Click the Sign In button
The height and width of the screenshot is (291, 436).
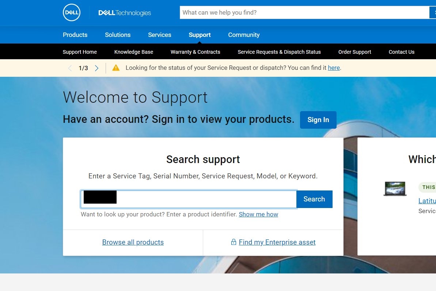point(318,120)
